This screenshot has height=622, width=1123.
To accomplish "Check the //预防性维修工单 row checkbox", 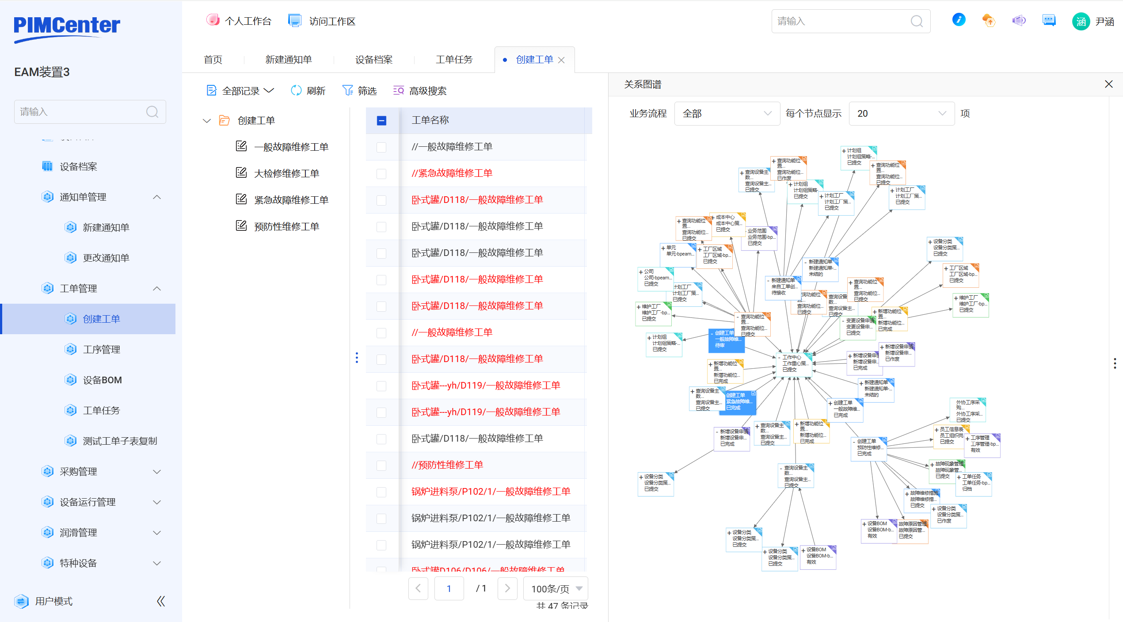I will click(381, 465).
